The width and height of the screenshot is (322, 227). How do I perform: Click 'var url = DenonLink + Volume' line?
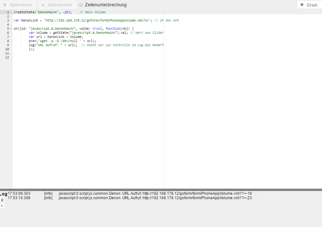tap(56, 37)
